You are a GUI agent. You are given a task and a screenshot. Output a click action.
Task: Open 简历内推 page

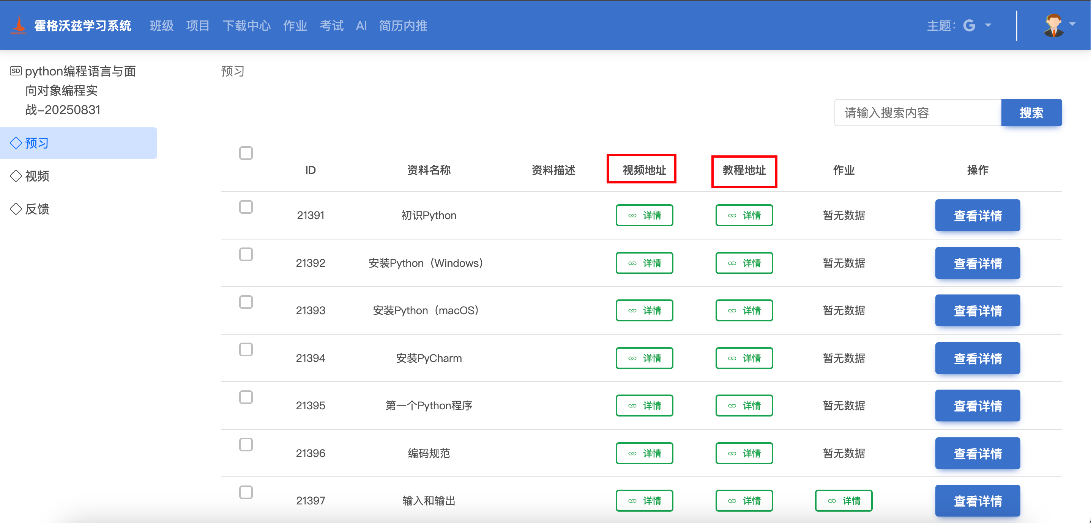point(403,26)
